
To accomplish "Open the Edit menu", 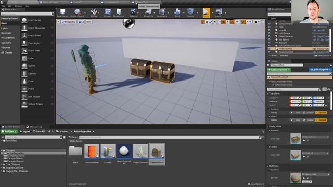I will tap(9, 6).
